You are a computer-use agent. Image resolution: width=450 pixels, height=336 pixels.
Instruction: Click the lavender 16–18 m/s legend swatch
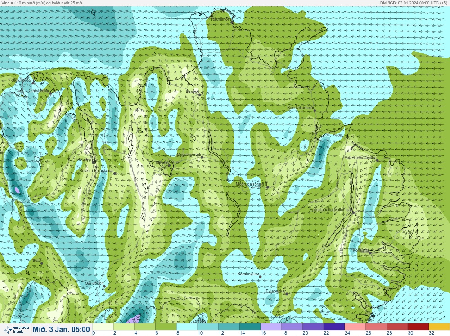tap(271, 327)
